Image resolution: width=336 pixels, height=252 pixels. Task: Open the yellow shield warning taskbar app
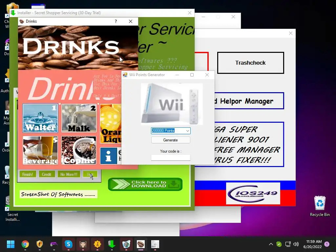pyautogui.click(x=40, y=244)
